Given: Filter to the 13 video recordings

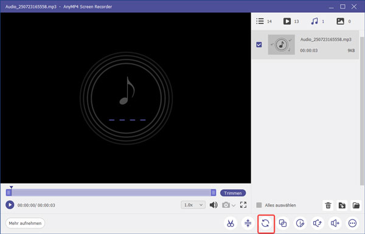Looking at the screenshot, I should [x=291, y=21].
